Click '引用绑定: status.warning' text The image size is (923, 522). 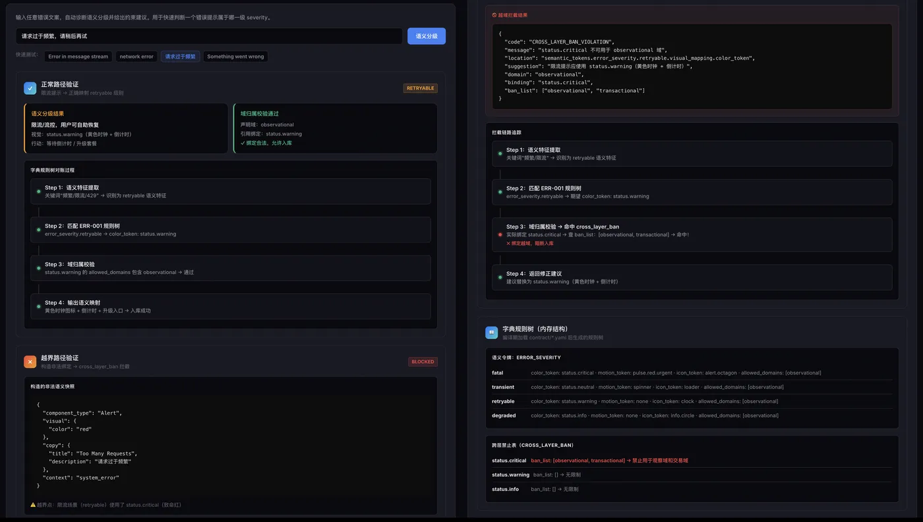pos(271,134)
